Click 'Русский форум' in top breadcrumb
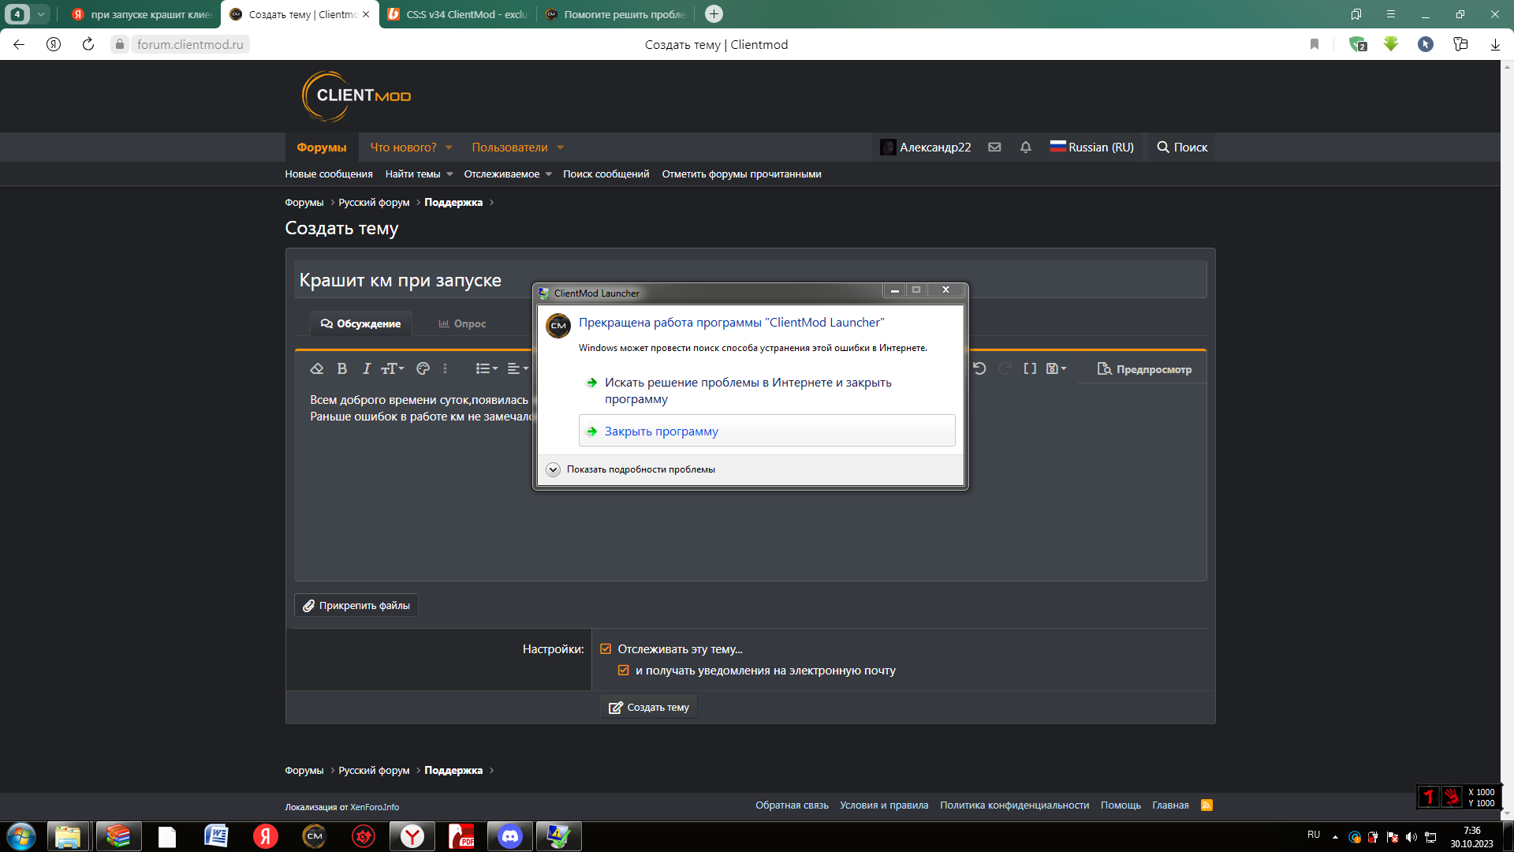This screenshot has height=852, width=1514. tap(374, 203)
